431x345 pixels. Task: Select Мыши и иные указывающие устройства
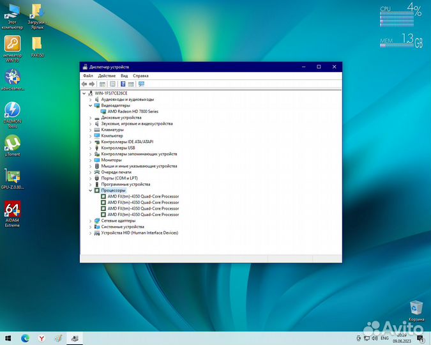[x=139, y=166]
